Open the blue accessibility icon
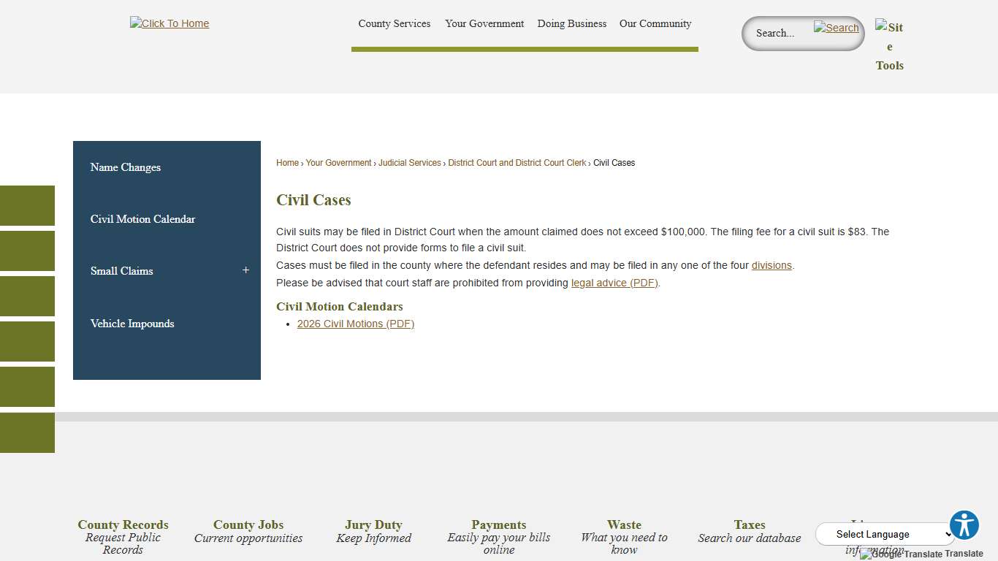Viewport: 998px width, 561px height. coord(964,524)
